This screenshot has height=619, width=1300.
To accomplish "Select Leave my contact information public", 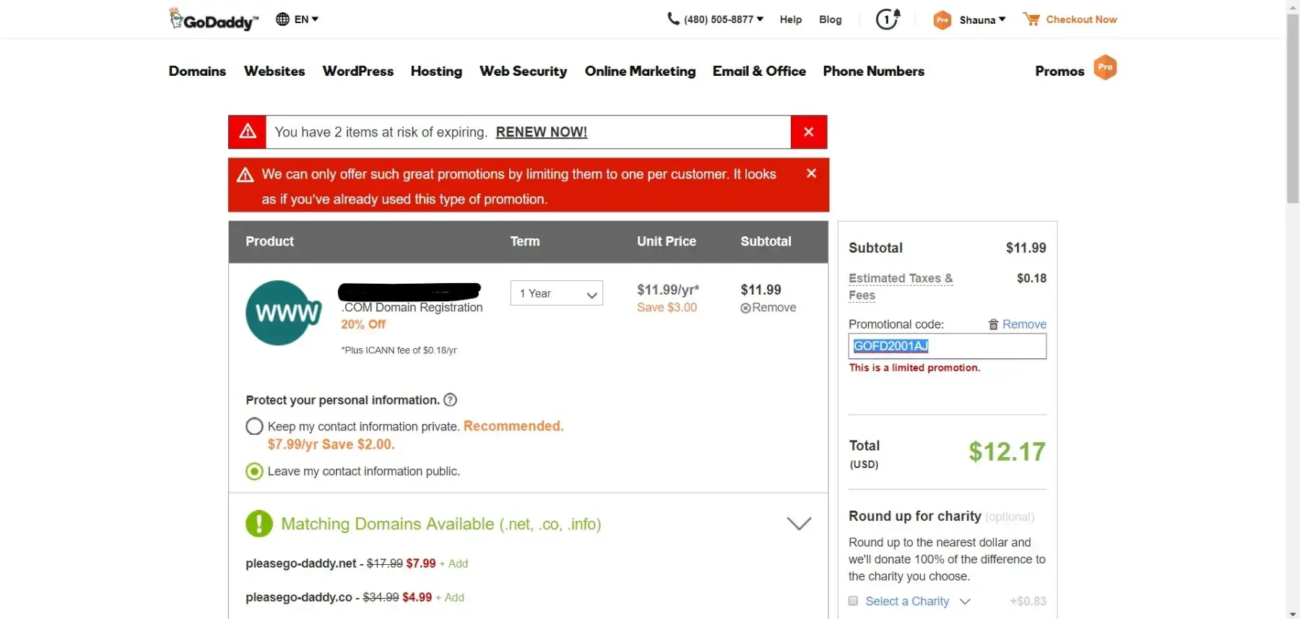I will click(x=254, y=472).
